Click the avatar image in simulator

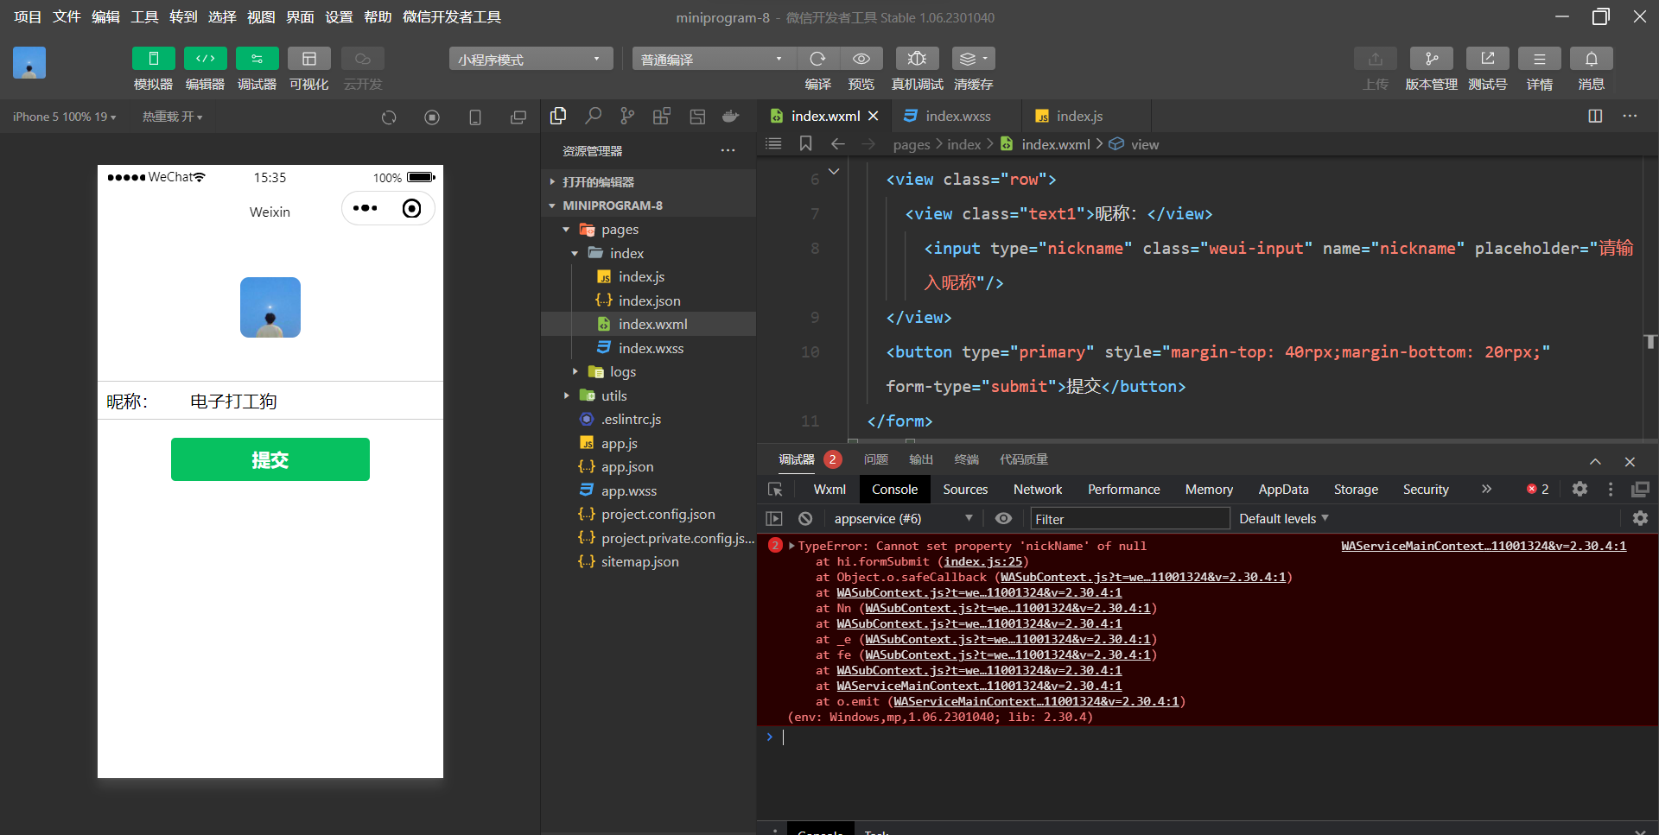point(270,307)
